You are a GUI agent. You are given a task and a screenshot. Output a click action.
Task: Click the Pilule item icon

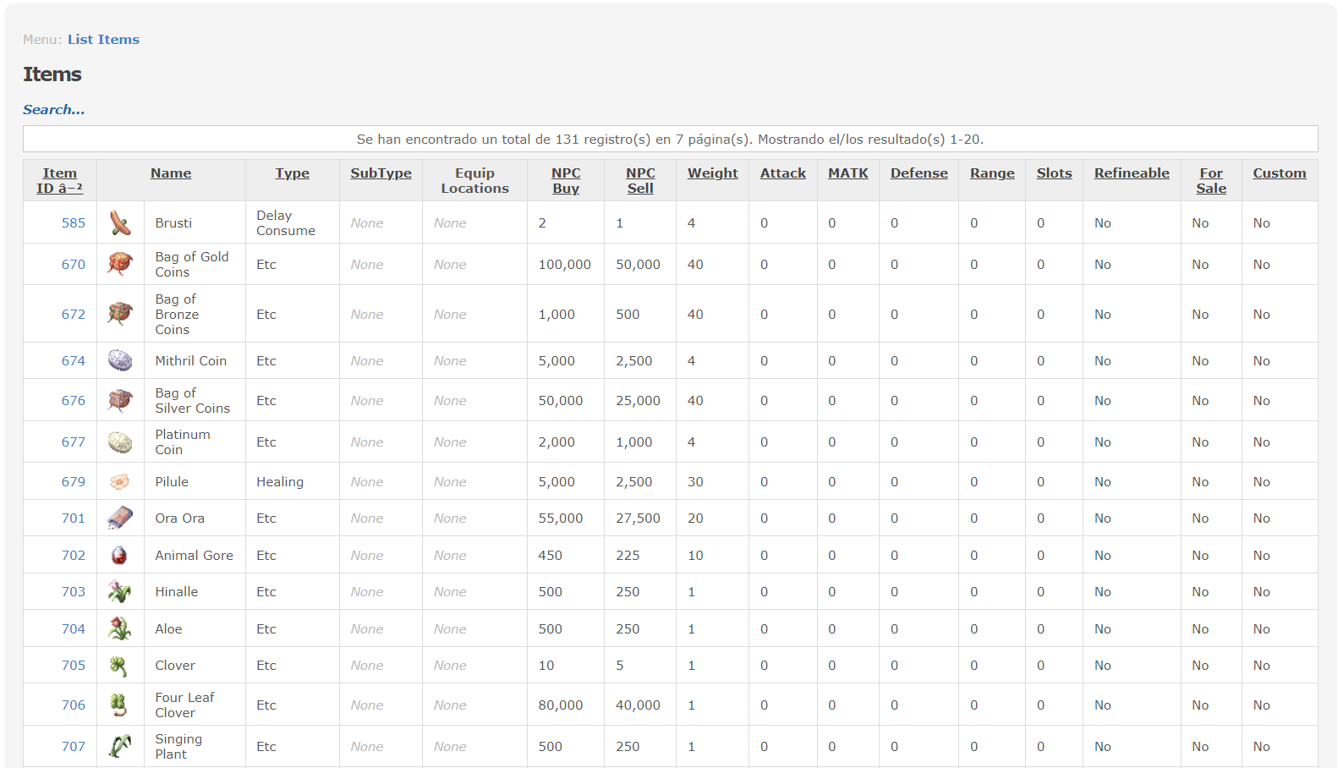[120, 481]
